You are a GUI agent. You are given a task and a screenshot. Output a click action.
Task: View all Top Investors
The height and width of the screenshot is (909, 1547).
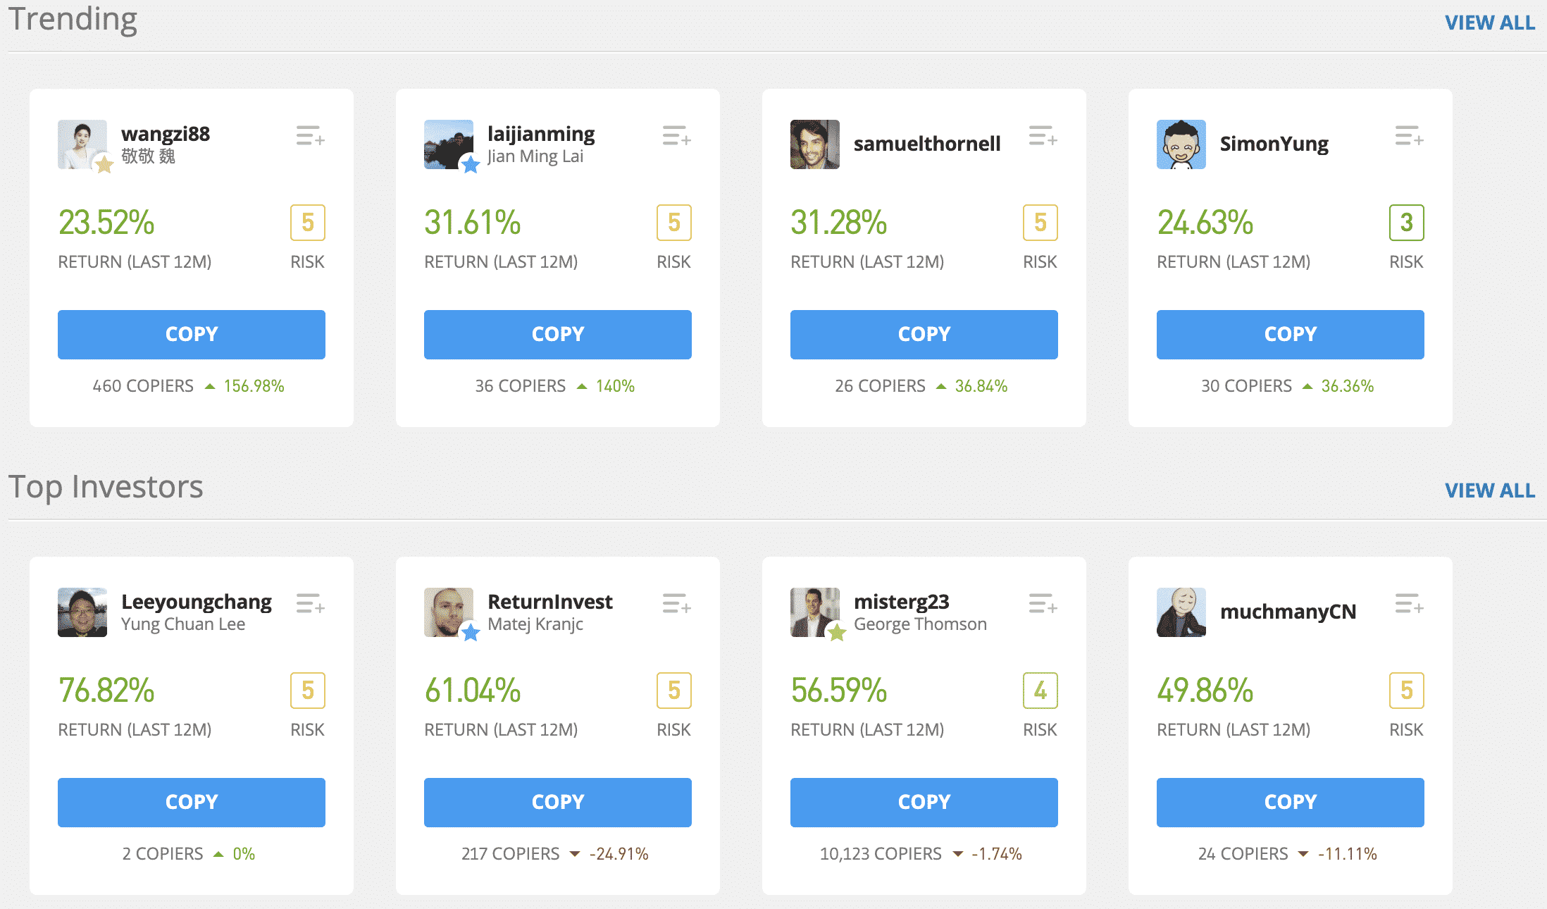(x=1489, y=491)
